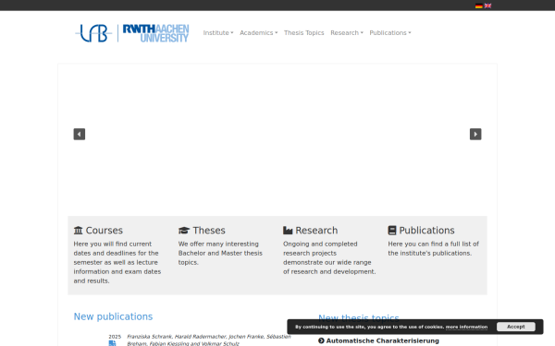Go to previous carousel slide

pos(80,134)
